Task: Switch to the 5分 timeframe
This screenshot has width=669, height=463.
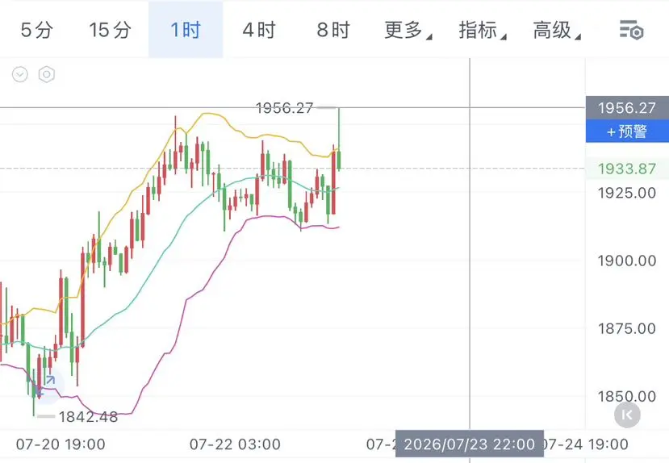Action: coord(37,31)
